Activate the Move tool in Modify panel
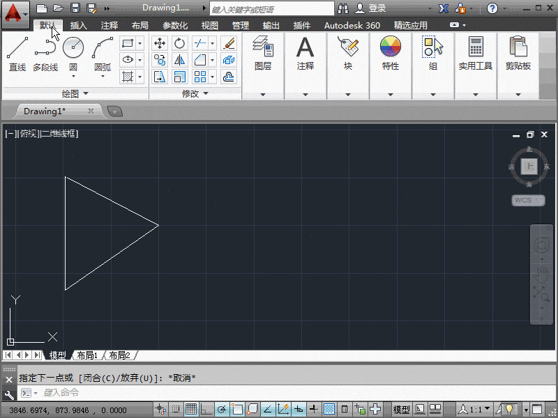 (159, 43)
